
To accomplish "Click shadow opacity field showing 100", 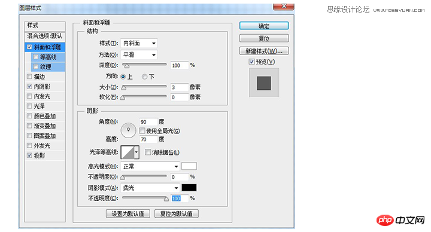I will [180, 199].
